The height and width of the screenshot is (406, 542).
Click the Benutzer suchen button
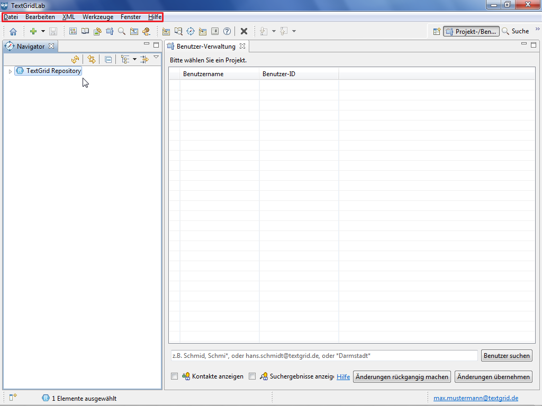coord(507,356)
